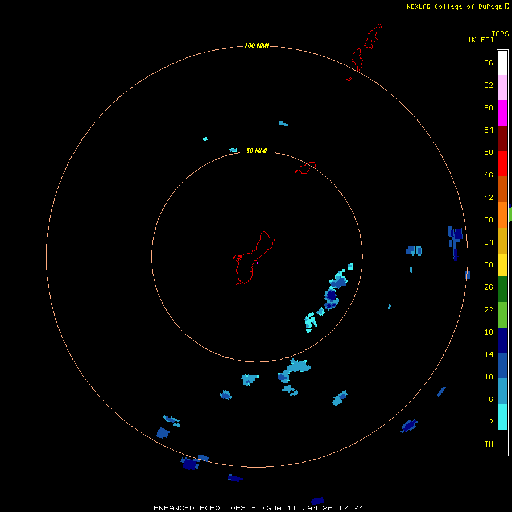The height and width of the screenshot is (512, 512).
Task: Click the legend value "22"
Action: tap(489, 309)
